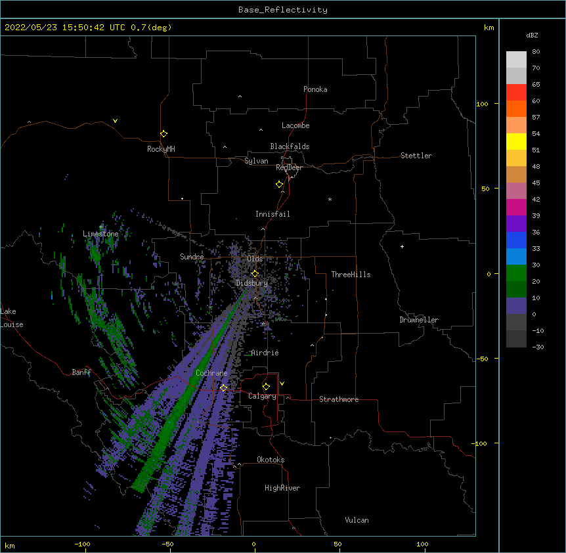Screen dimensions: 566x553
Task: Click the Okotoks town label
Action: (x=271, y=460)
